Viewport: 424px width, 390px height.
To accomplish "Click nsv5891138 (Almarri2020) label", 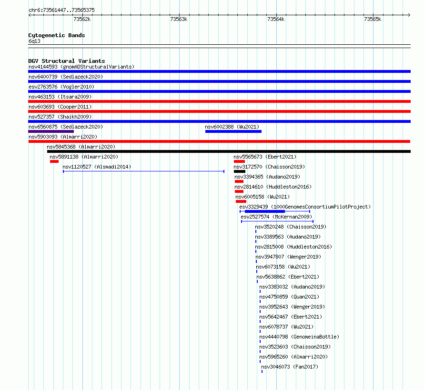I will (x=84, y=157).
